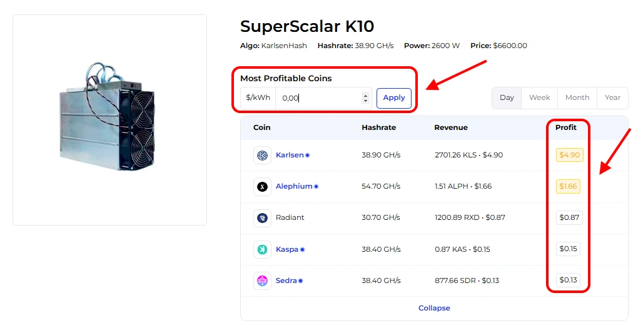Focus the $/kWh input field
Image resolution: width=643 pixels, height=333 pixels.
[x=319, y=98]
